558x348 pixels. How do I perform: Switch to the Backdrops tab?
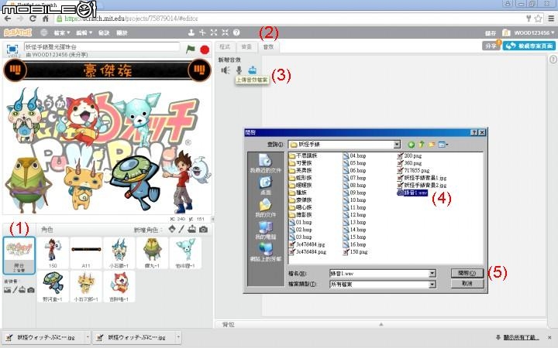246,47
